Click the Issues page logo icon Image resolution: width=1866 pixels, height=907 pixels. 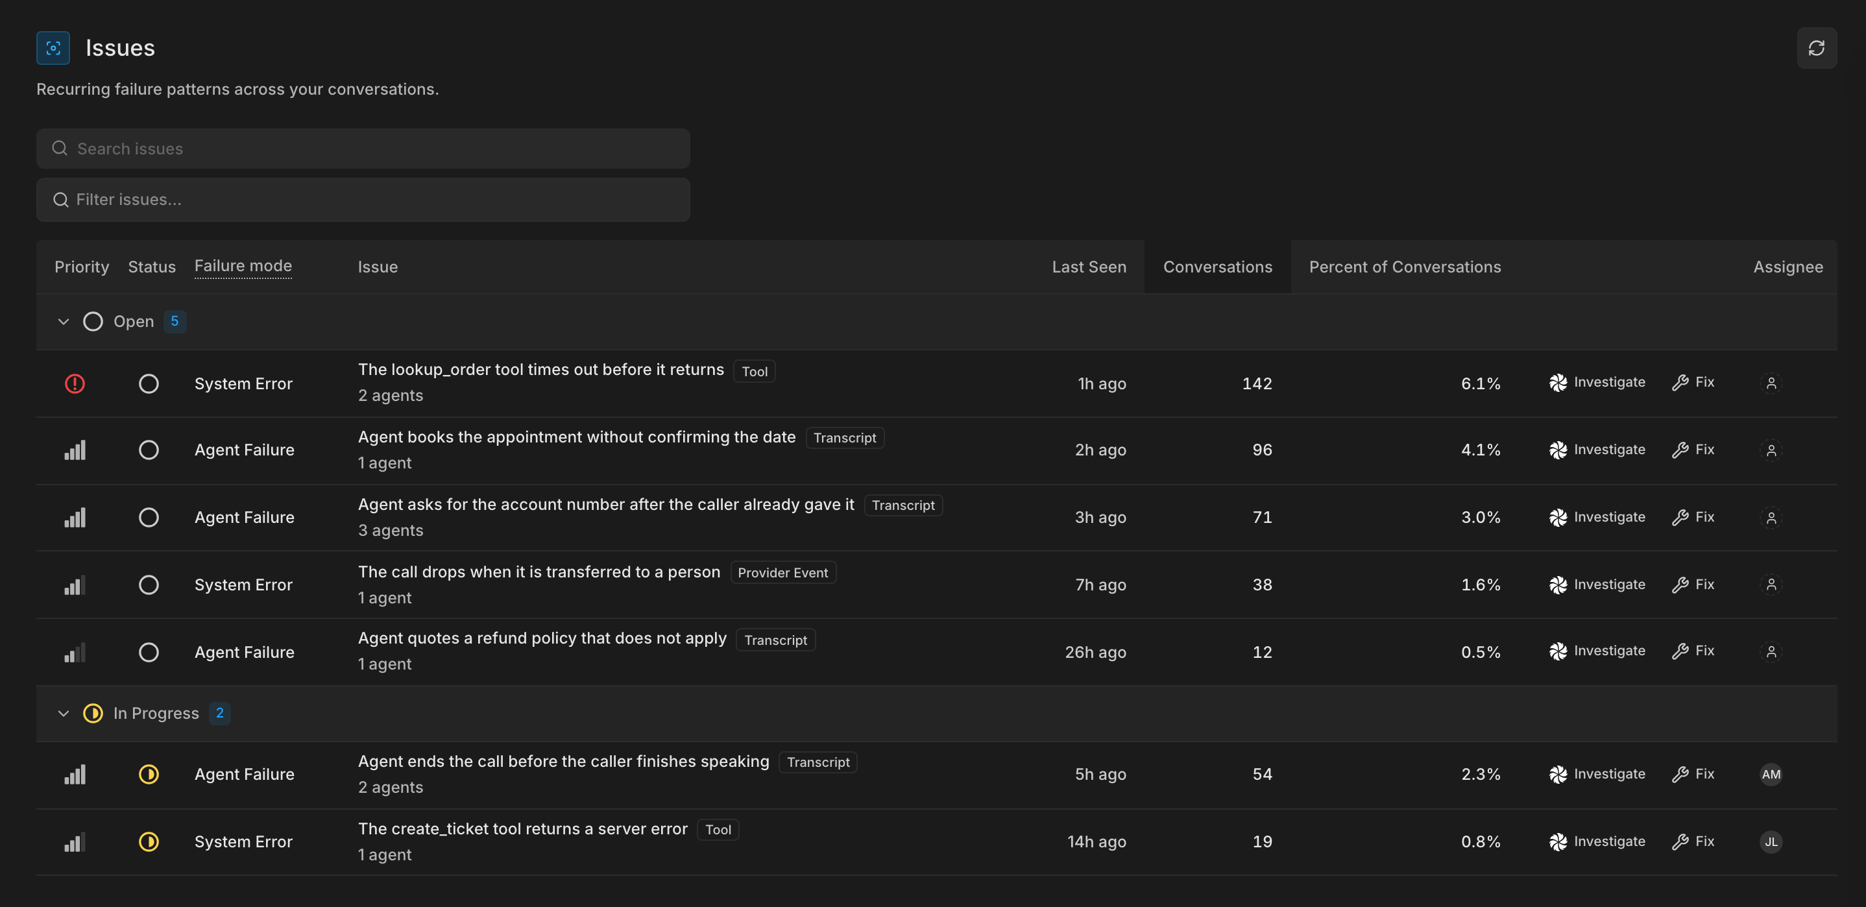click(53, 48)
